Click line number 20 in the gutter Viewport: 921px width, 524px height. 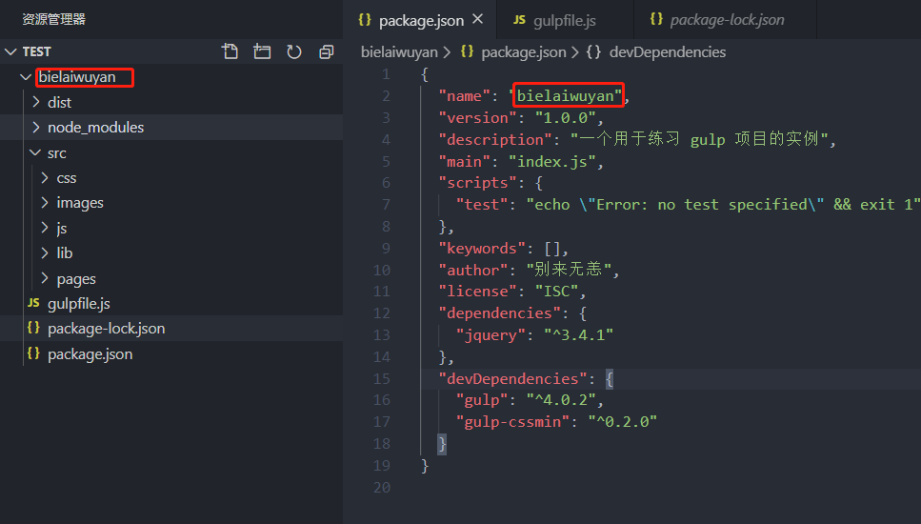[x=382, y=488]
